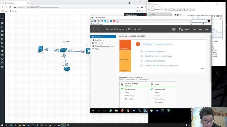
Task: Expand File and Storage Services arrow
Action: click(115, 46)
